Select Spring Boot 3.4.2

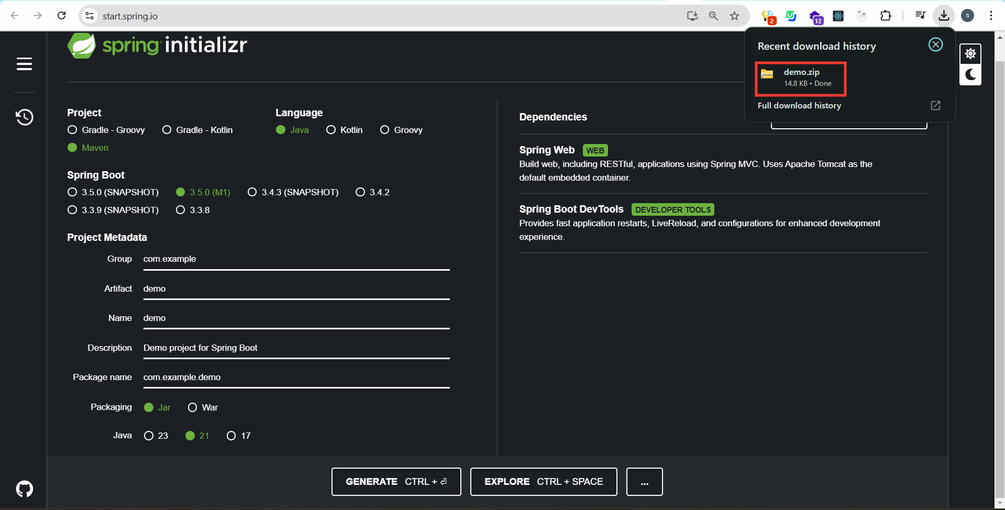pos(372,192)
